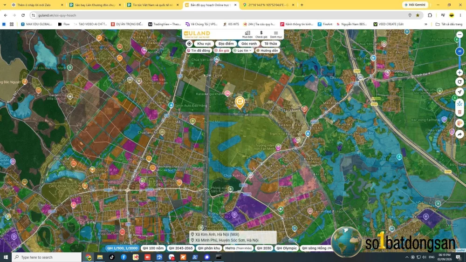
Task: Open the Khu vực search option
Action: tap(204, 44)
